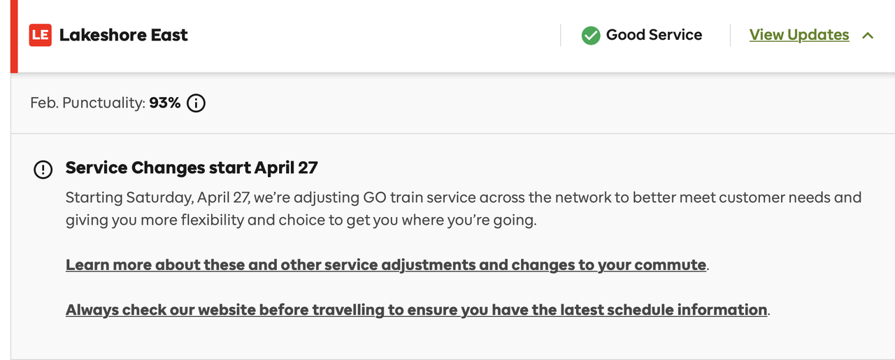
Task: Click the Feb. Punctuality label
Action: [x=87, y=103]
